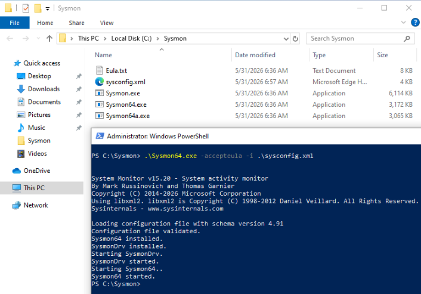Click the 6,114 KB size cell

pyautogui.click(x=401, y=93)
